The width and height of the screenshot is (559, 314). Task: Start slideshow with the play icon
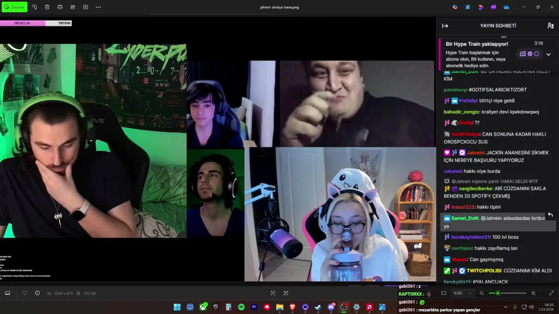85,7
